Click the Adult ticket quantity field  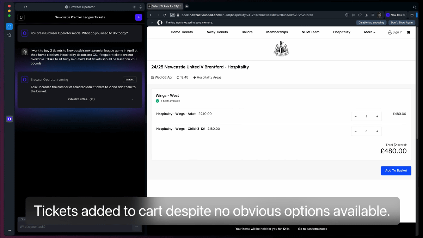[x=366, y=116]
